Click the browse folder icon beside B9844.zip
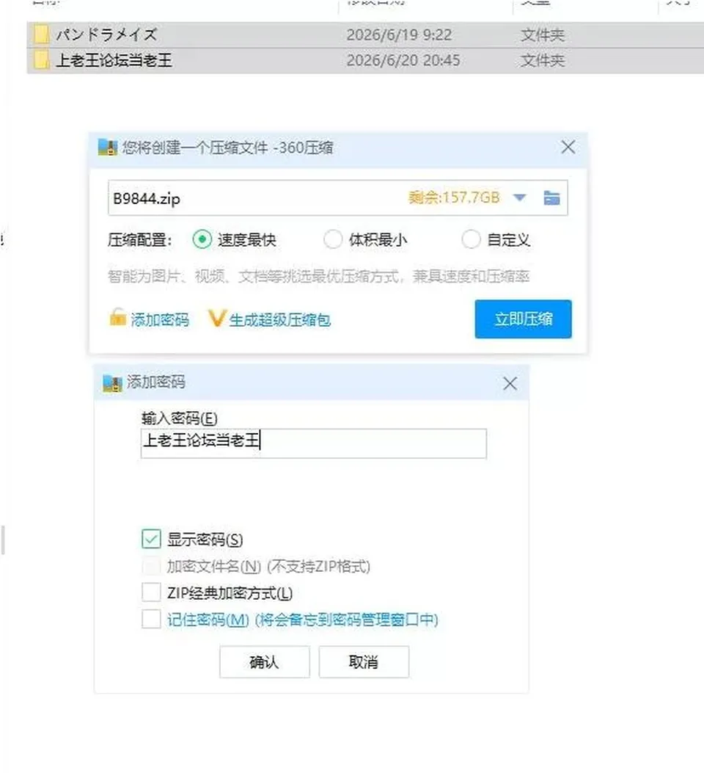704x773 pixels. pyautogui.click(x=551, y=197)
